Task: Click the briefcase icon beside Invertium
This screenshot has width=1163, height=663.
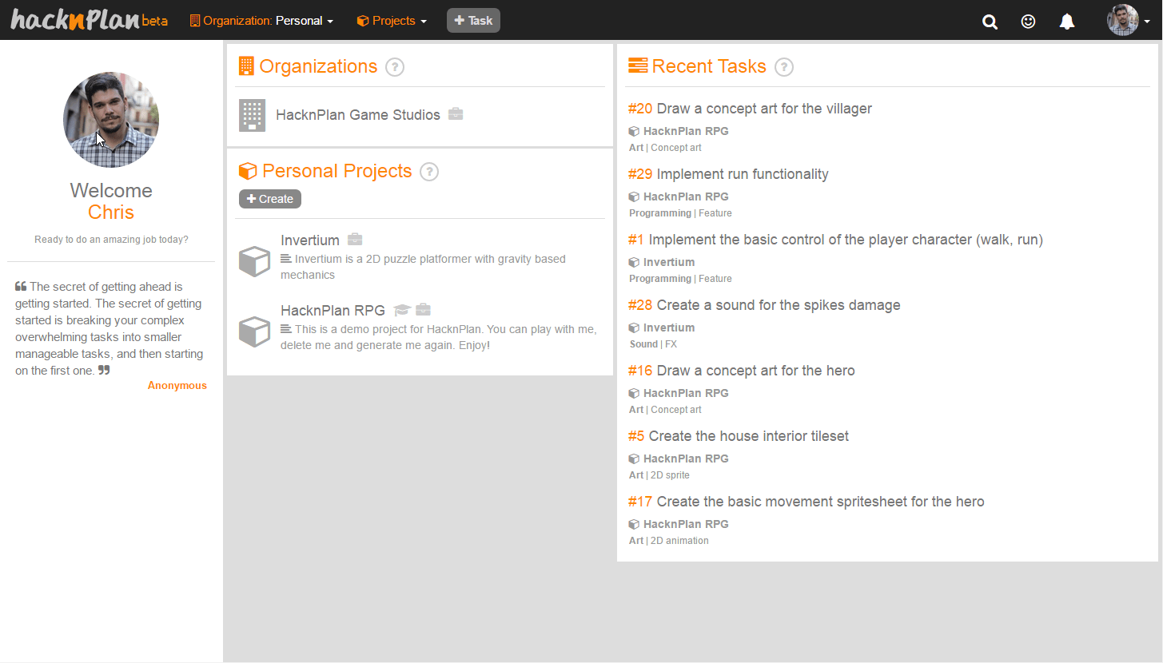Action: 355,240
